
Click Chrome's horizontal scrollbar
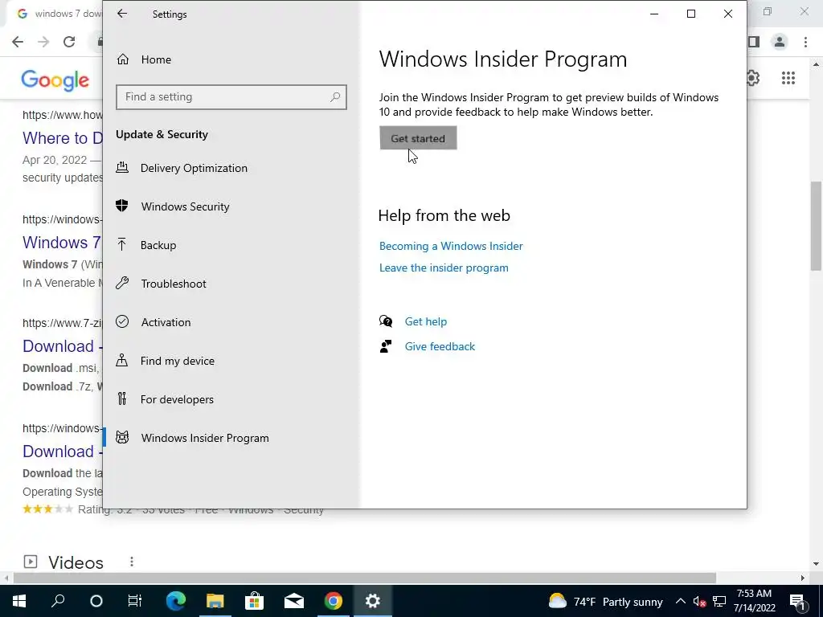[365, 578]
